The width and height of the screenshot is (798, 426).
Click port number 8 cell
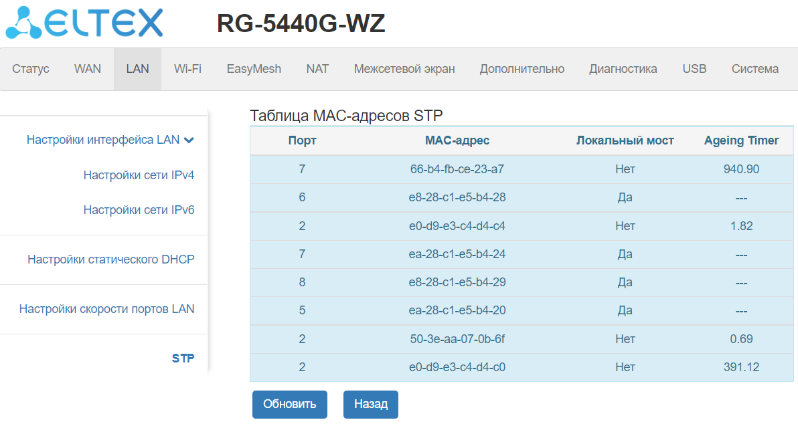(303, 282)
